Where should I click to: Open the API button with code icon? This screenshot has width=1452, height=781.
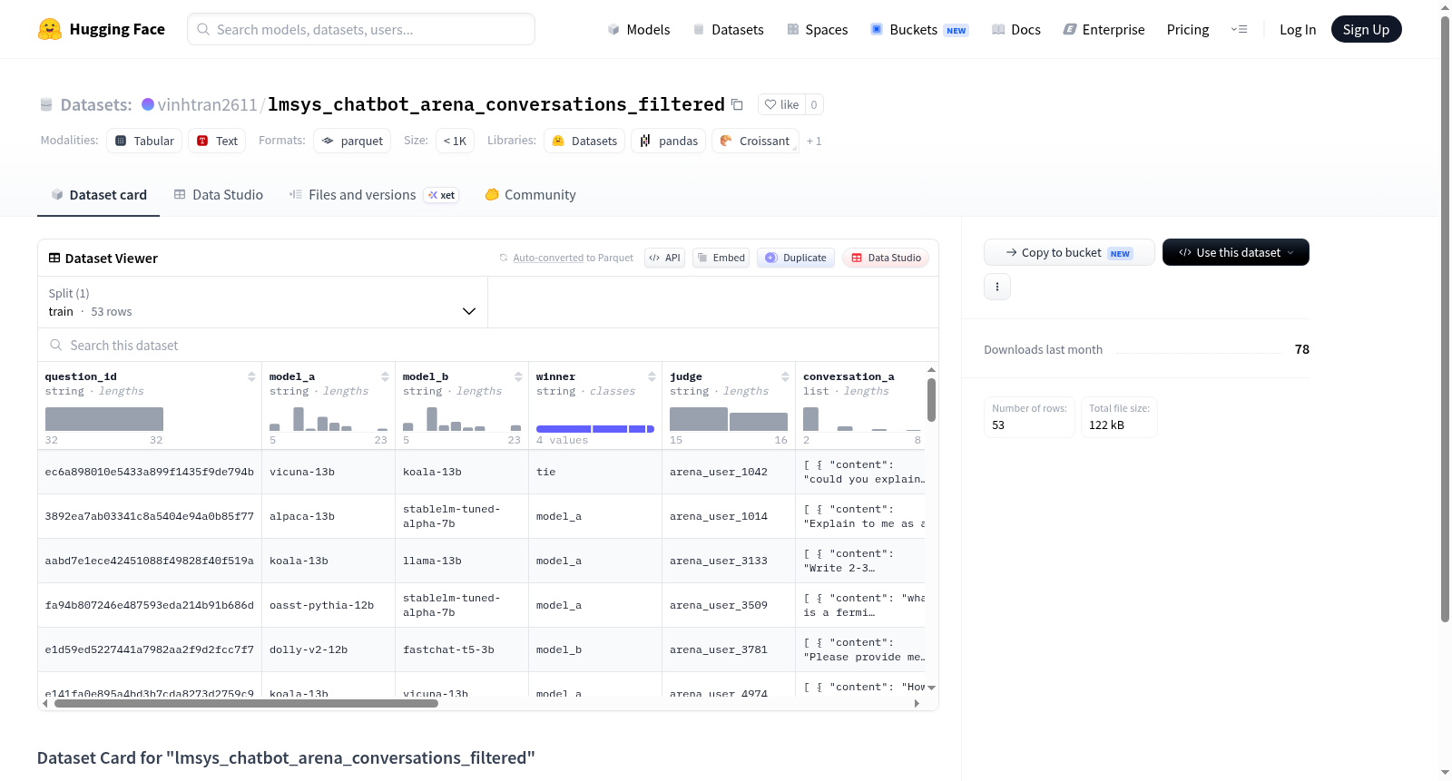point(664,258)
